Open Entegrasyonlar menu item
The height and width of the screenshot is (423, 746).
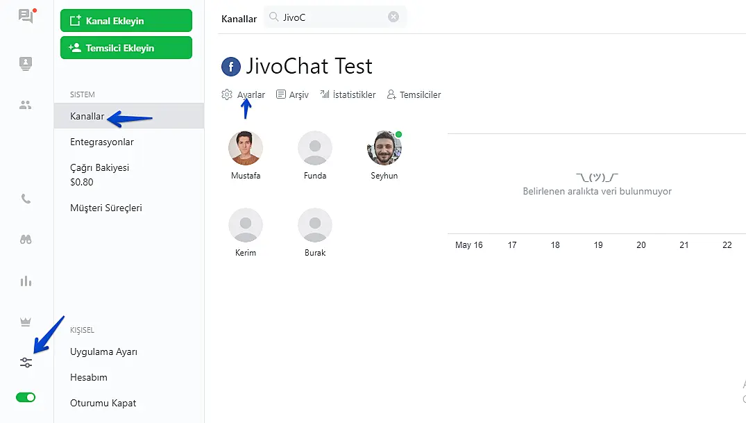coord(102,142)
